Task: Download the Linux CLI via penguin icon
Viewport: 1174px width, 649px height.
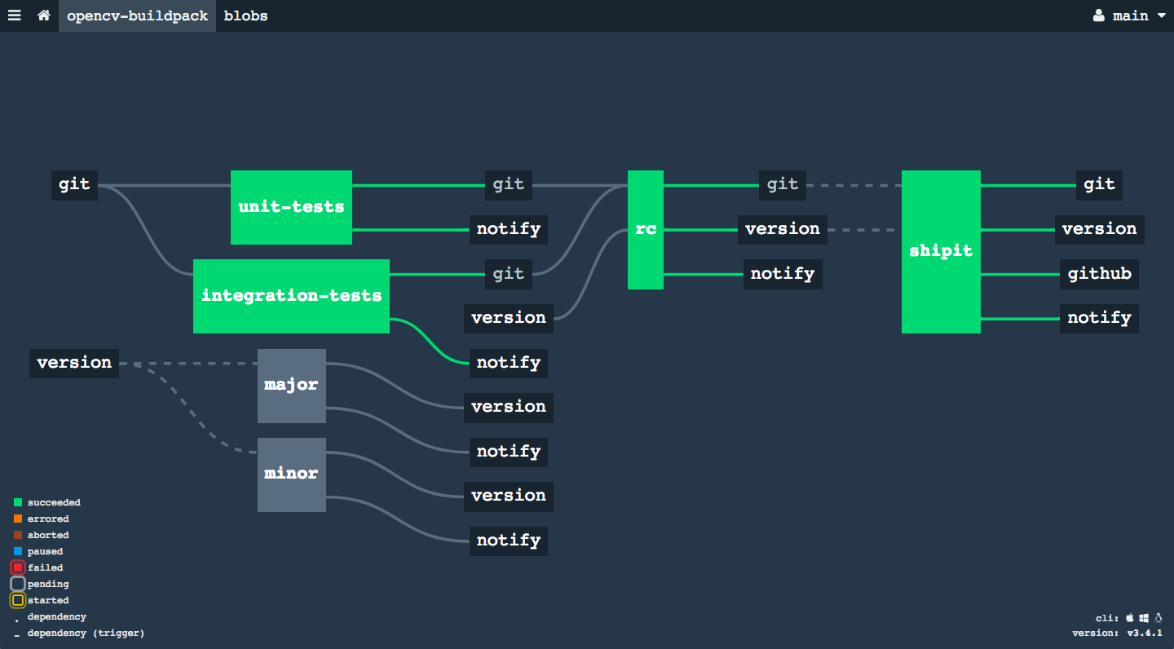Action: pos(1158,618)
